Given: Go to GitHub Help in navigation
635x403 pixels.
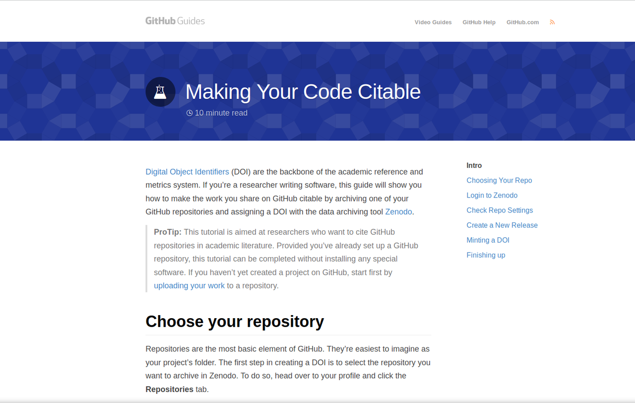Looking at the screenshot, I should 479,22.
